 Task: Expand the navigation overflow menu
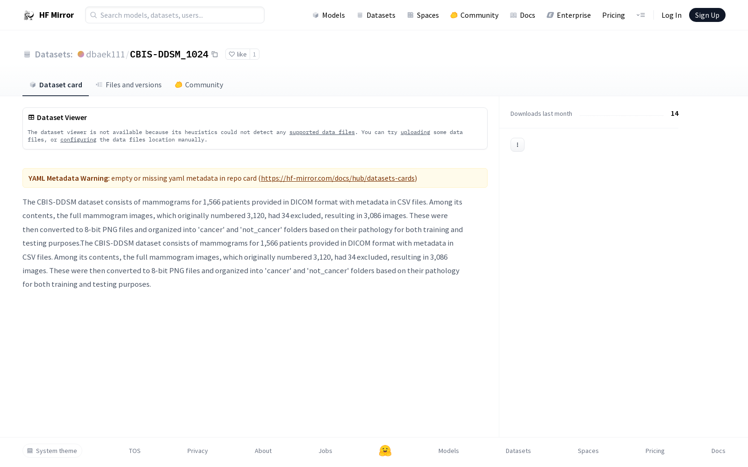coord(640,15)
